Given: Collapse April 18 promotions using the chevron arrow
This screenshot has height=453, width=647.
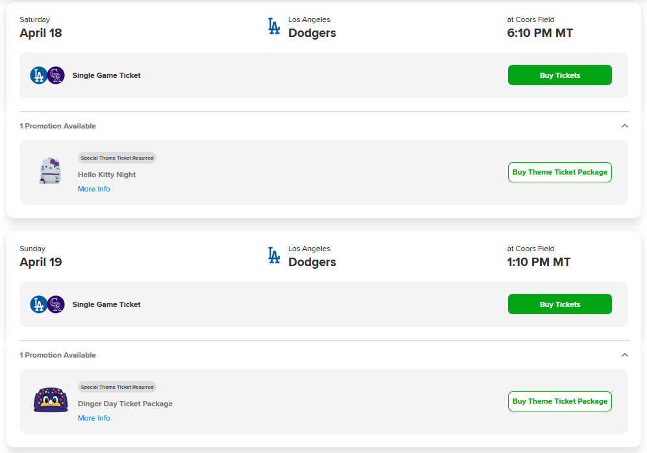Looking at the screenshot, I should 624,126.
